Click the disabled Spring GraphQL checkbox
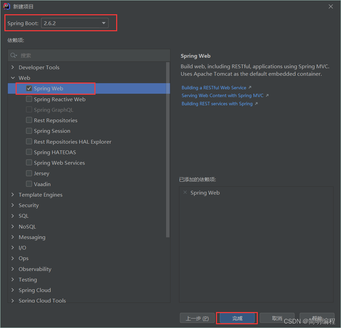Image resolution: width=341 pixels, height=328 pixels. tap(29, 110)
